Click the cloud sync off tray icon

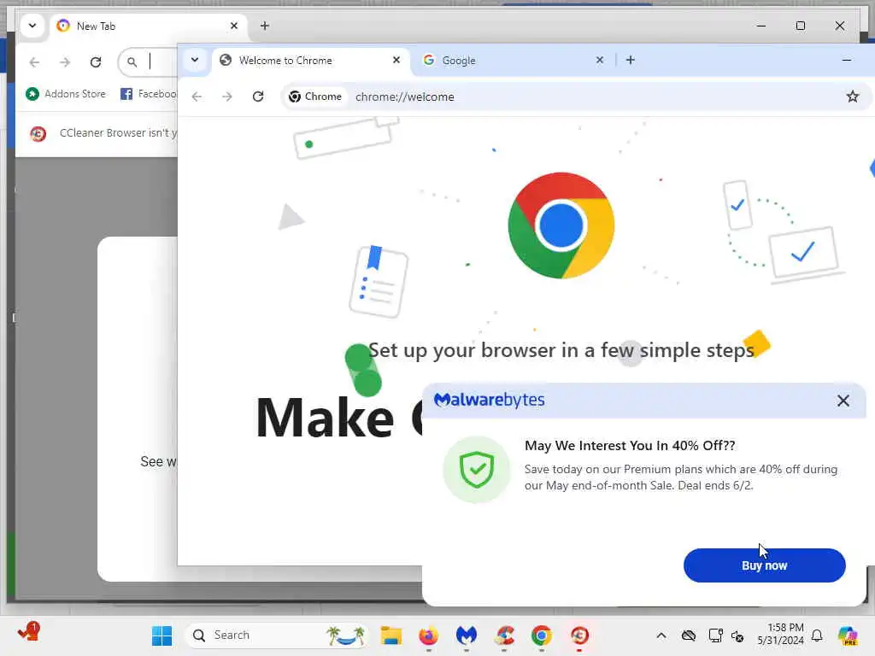coord(689,635)
